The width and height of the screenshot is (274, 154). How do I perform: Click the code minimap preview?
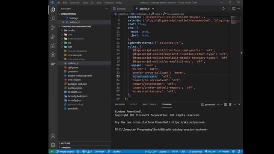click(x=235, y=20)
